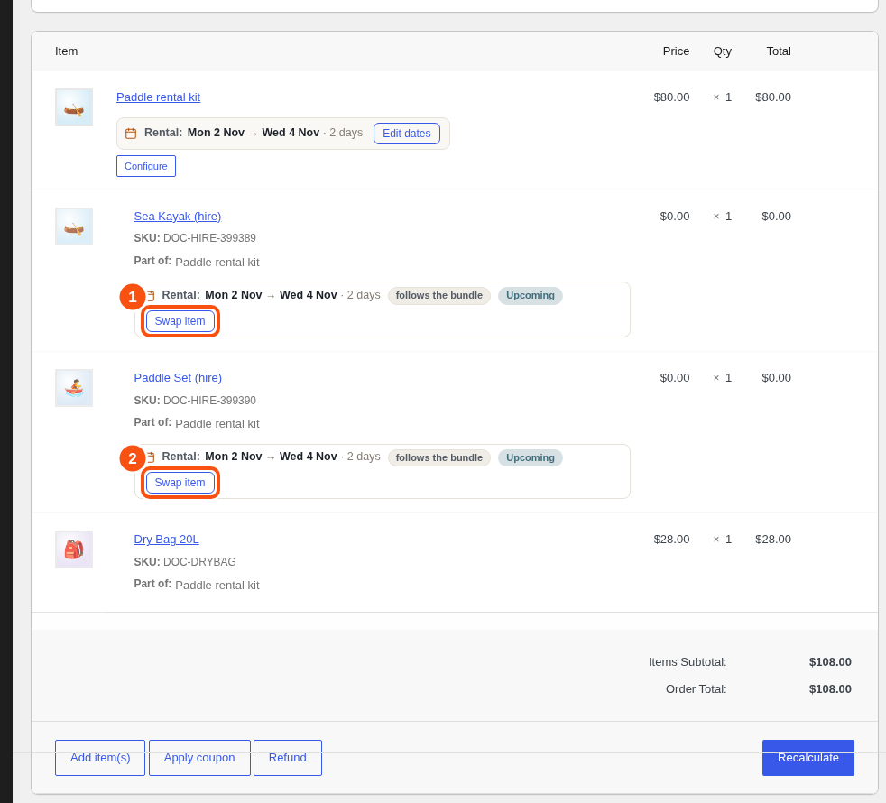The width and height of the screenshot is (886, 803).
Task: Click 'Part of: Paddle rental kit' under Dry Bag
Action: coord(197,585)
